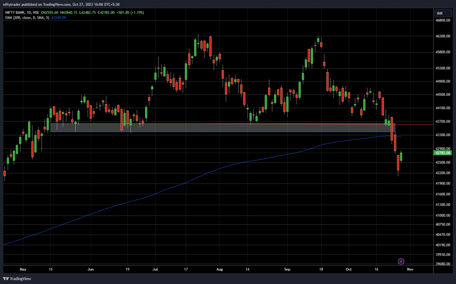This screenshot has width=456, height=284.
Task: Click the green current price label 42782.00 on the axis
Action: click(x=443, y=153)
